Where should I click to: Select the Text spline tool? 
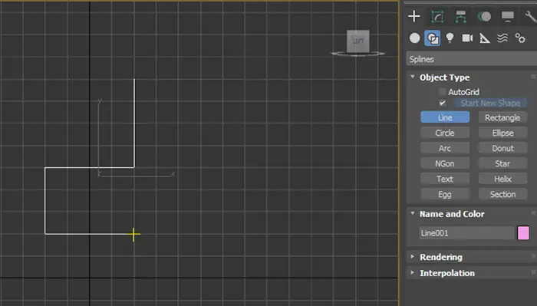coord(445,179)
